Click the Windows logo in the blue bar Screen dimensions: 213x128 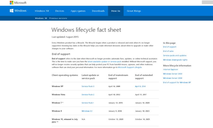(x=18, y=11)
